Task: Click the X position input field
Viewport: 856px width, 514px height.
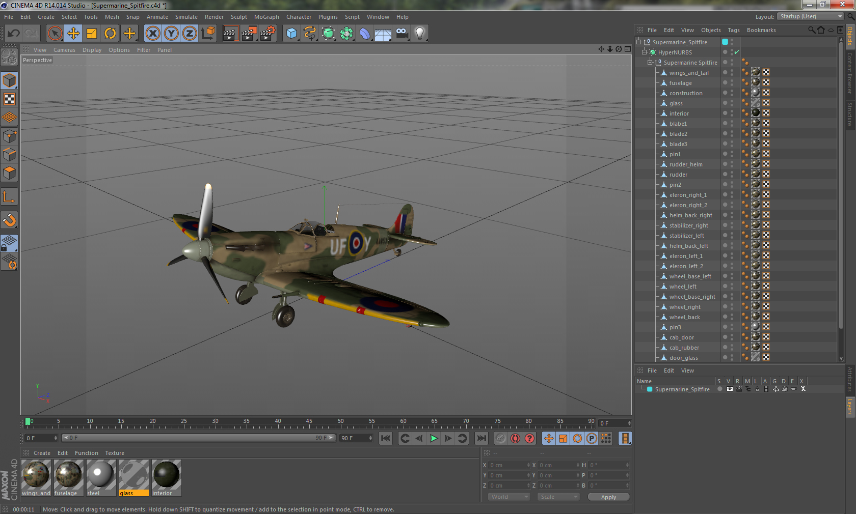Action: click(509, 465)
